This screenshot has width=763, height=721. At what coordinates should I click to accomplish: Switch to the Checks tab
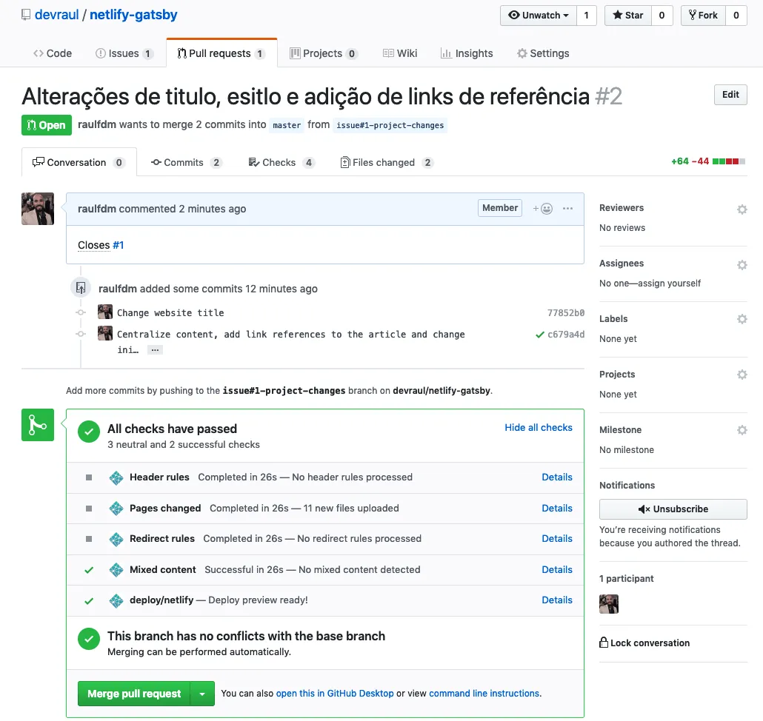click(281, 162)
